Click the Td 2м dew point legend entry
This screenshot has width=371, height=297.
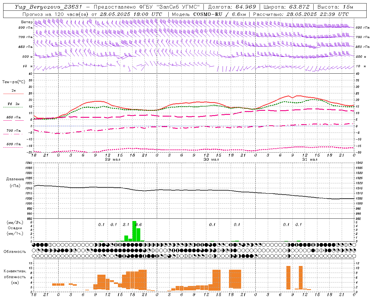coord(14,104)
